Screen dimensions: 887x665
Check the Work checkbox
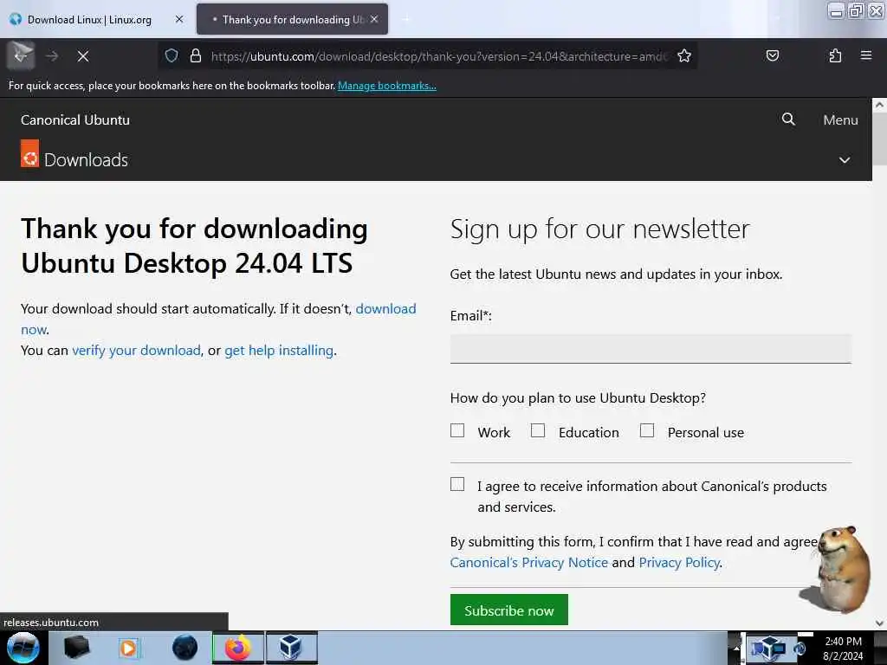coord(457,431)
